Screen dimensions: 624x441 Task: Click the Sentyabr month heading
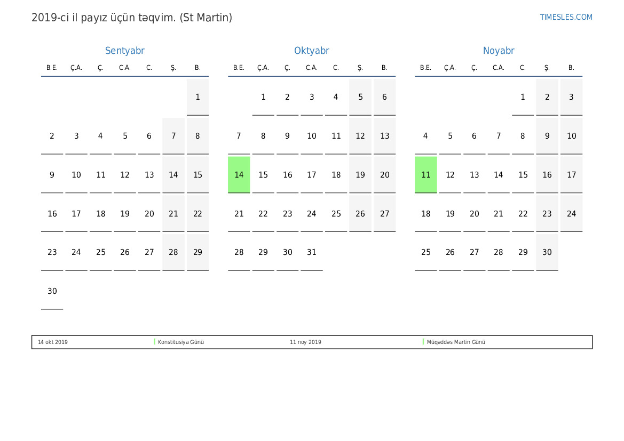click(x=124, y=51)
